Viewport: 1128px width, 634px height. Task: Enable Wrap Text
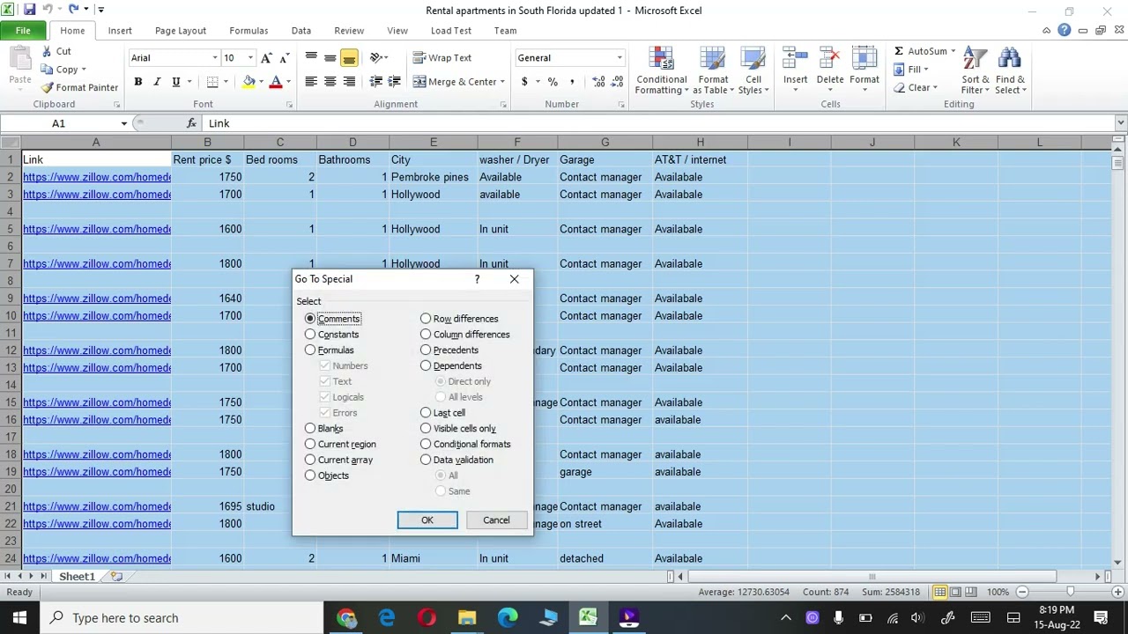pos(442,58)
